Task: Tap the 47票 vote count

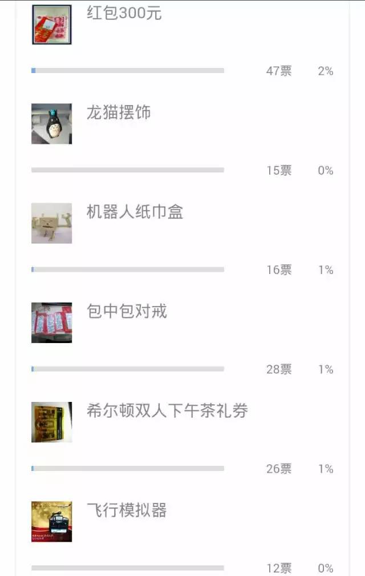Action: pos(279,71)
